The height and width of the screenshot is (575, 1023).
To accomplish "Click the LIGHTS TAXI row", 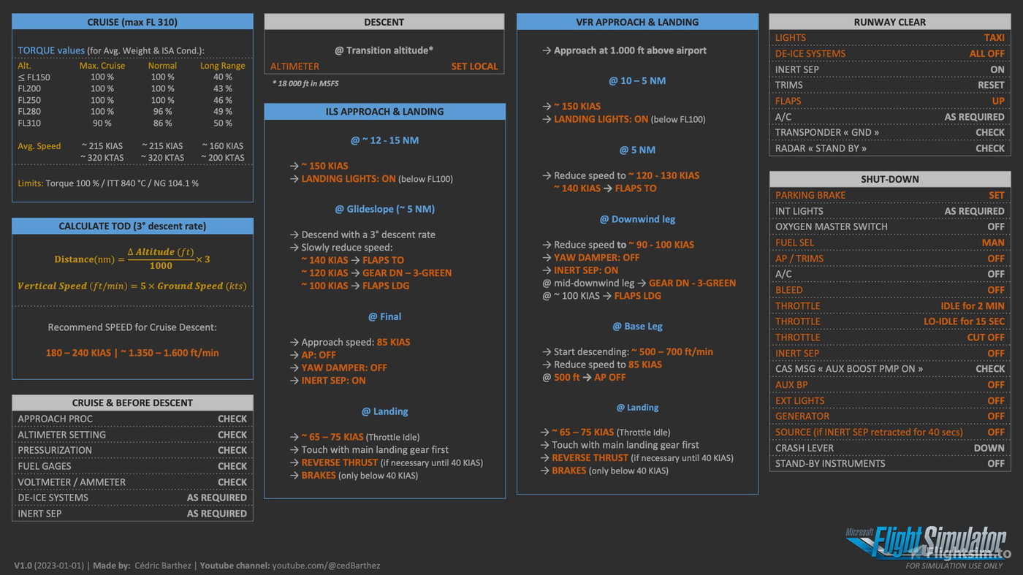I will tap(889, 37).
